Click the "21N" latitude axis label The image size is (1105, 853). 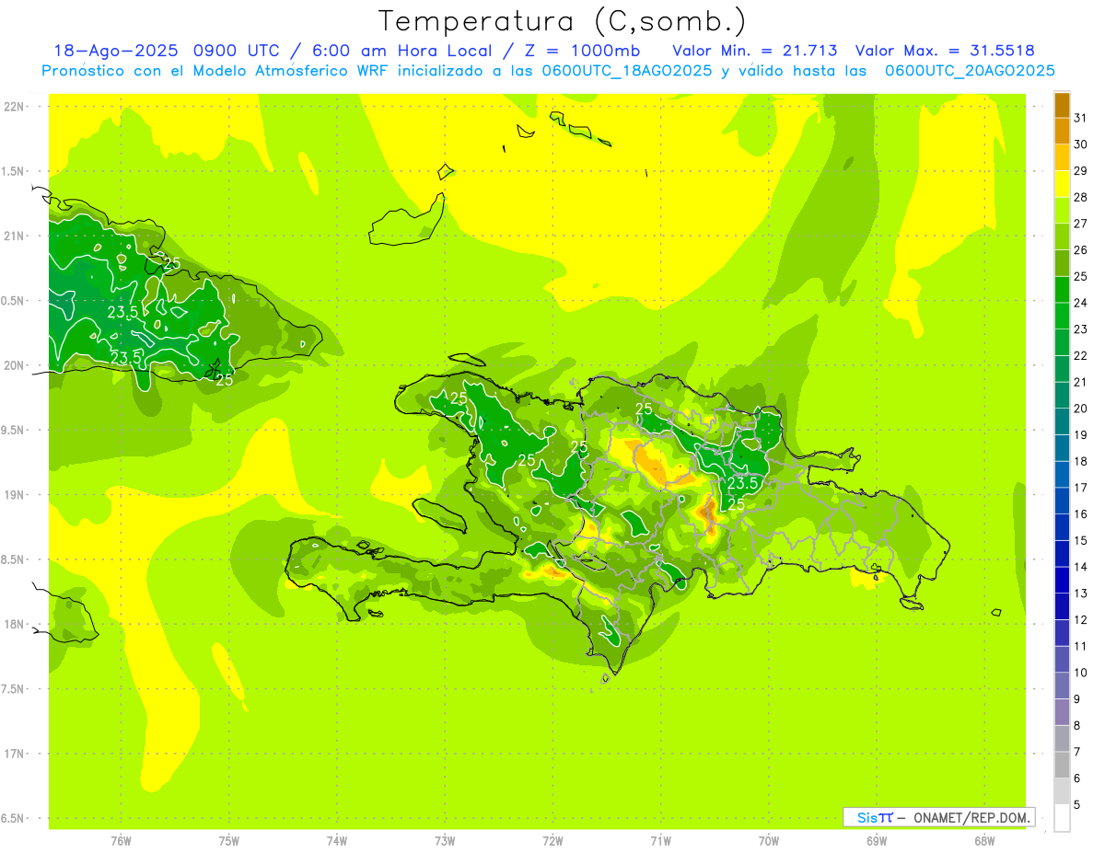[x=14, y=236]
